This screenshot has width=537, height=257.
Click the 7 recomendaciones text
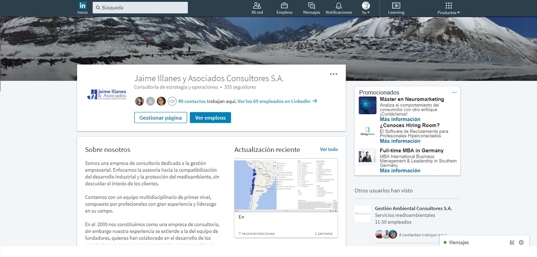(256, 233)
